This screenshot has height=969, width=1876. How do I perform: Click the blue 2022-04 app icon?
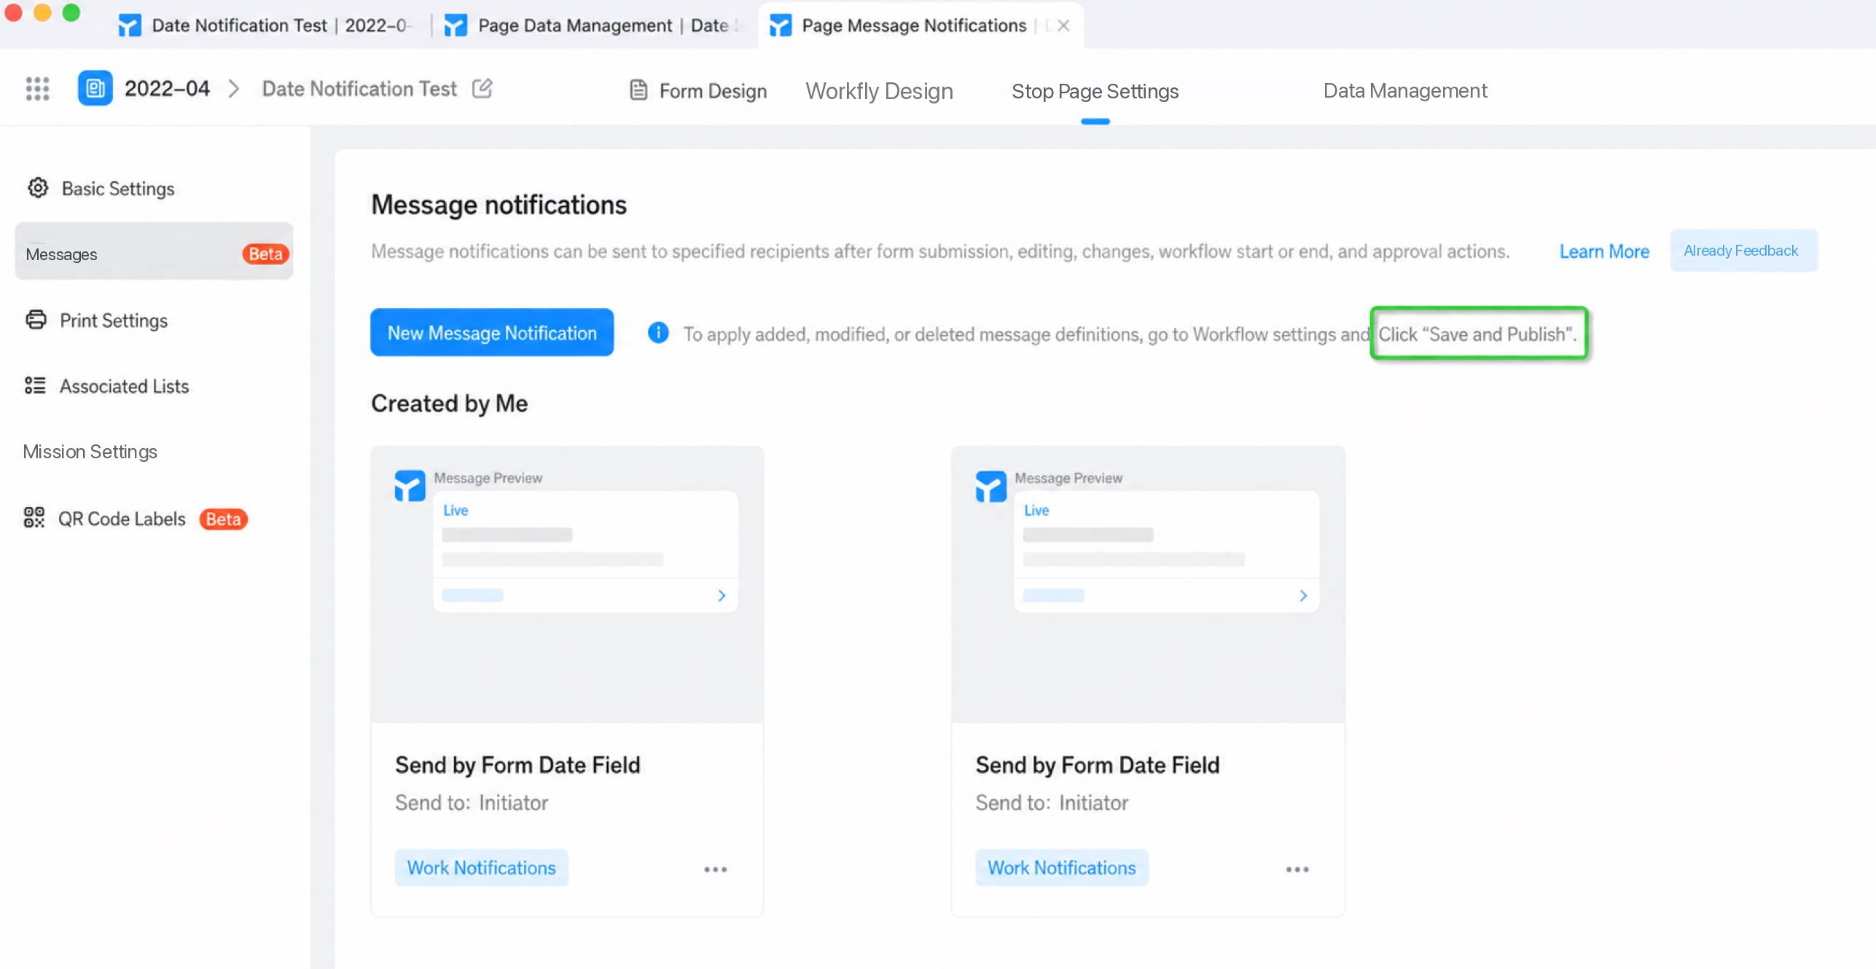[95, 88]
